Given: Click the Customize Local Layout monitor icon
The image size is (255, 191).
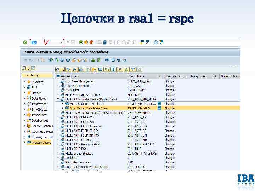Looking at the screenshot, I should pos(161,42).
